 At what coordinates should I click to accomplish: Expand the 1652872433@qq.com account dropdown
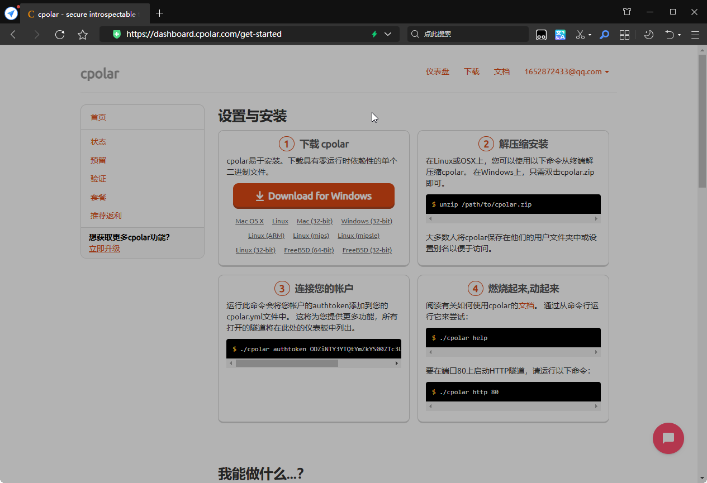point(567,71)
